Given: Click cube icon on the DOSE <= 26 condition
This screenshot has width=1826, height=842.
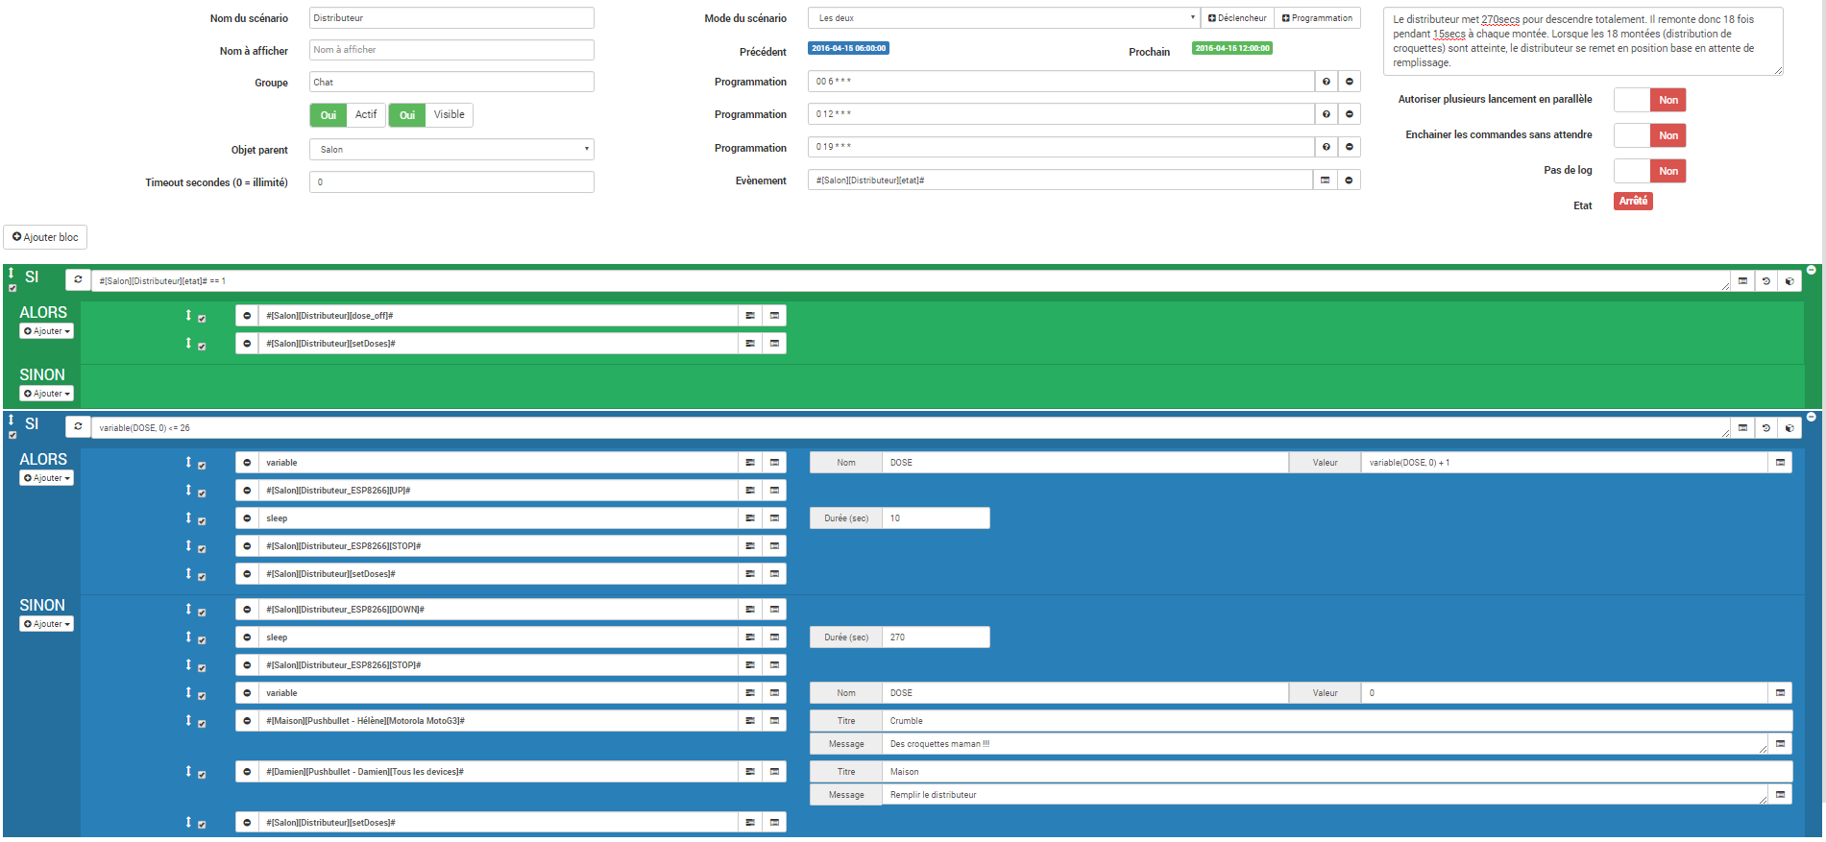Looking at the screenshot, I should coord(1789,428).
